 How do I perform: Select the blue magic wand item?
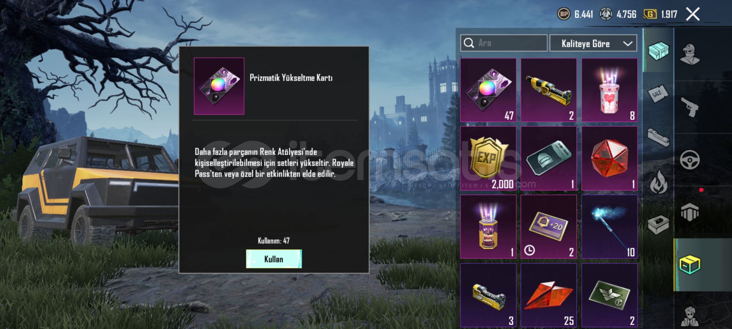609,227
